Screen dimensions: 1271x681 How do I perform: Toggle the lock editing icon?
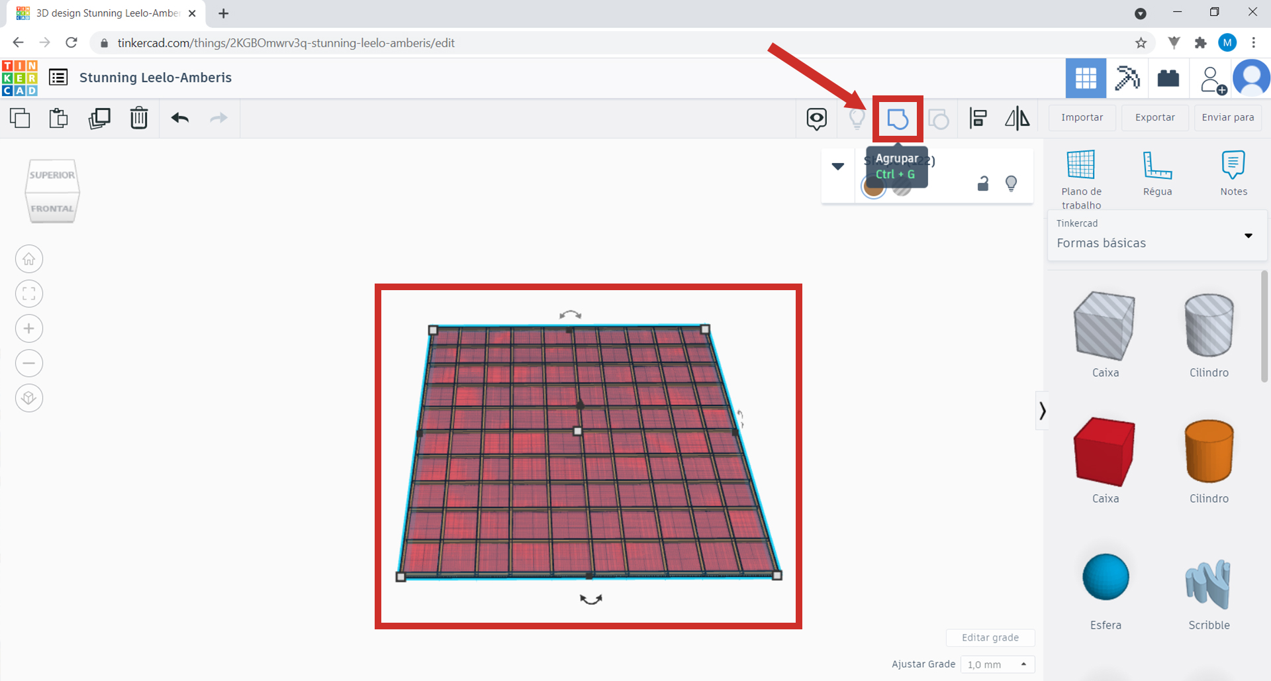pos(983,183)
